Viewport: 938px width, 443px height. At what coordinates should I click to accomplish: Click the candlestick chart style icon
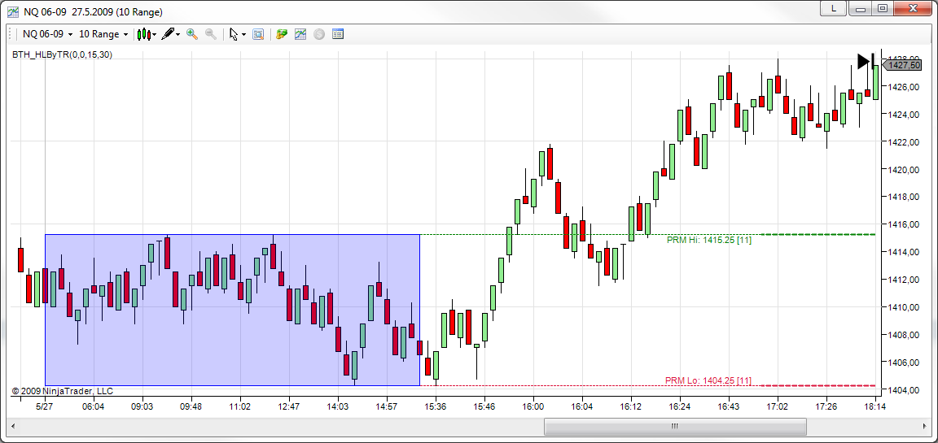[143, 35]
